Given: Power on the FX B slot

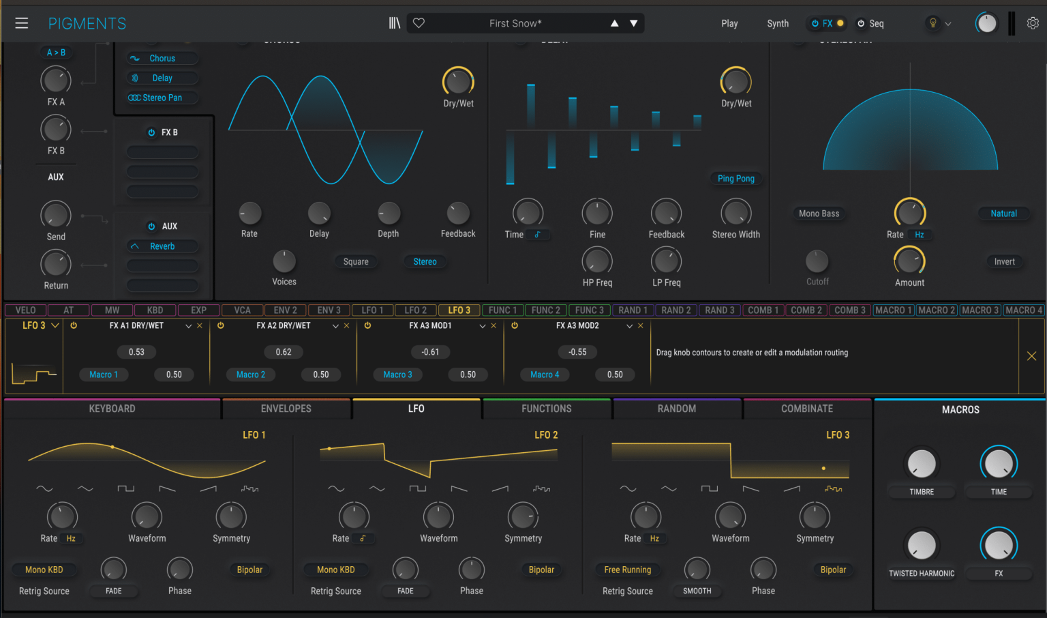Looking at the screenshot, I should pyautogui.click(x=151, y=132).
